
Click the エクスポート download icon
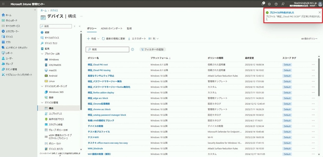129,39
